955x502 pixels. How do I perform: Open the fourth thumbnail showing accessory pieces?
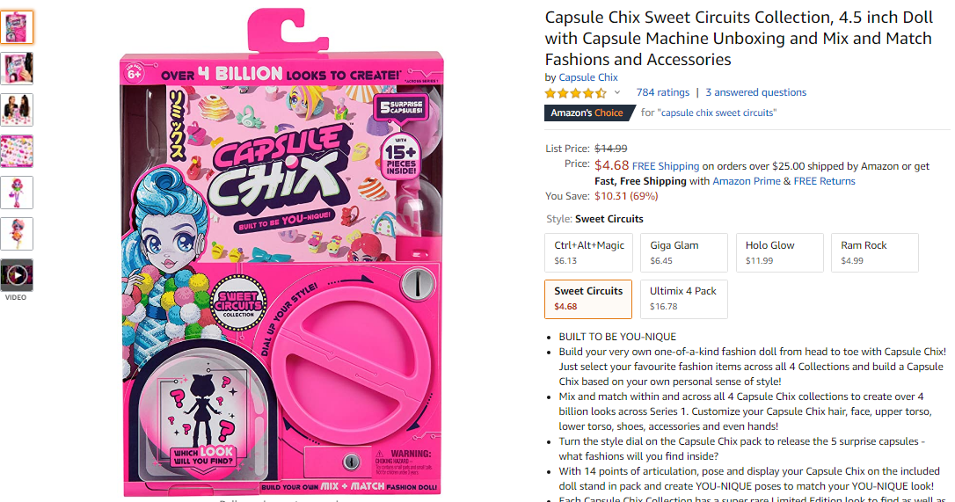click(x=17, y=151)
